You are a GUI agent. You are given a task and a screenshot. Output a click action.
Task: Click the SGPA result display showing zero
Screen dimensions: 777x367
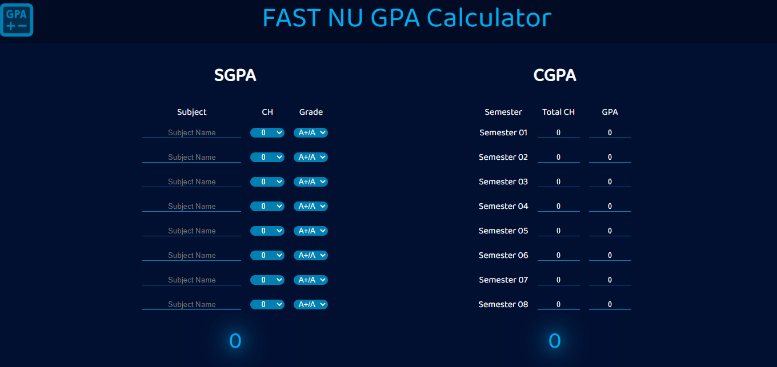pos(235,341)
